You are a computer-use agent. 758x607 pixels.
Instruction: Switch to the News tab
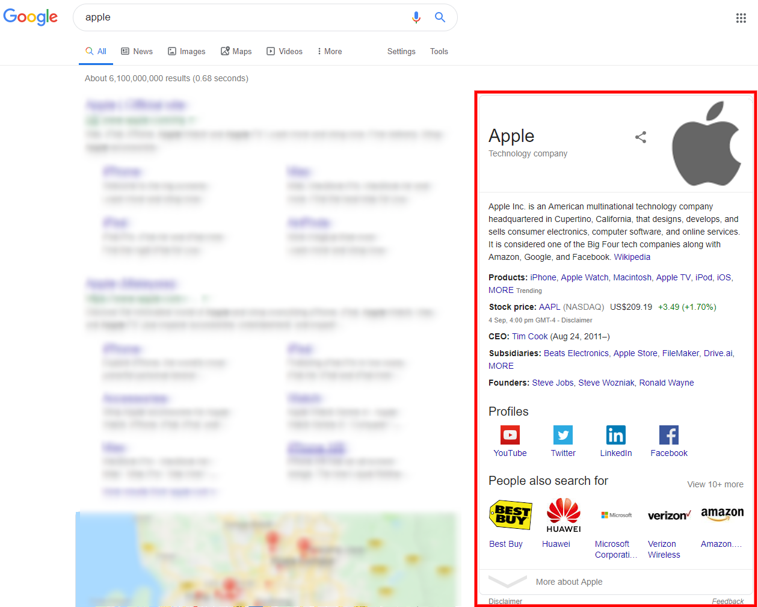point(137,51)
